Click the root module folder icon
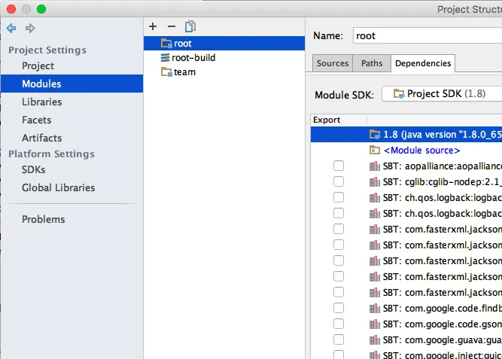 [166, 43]
